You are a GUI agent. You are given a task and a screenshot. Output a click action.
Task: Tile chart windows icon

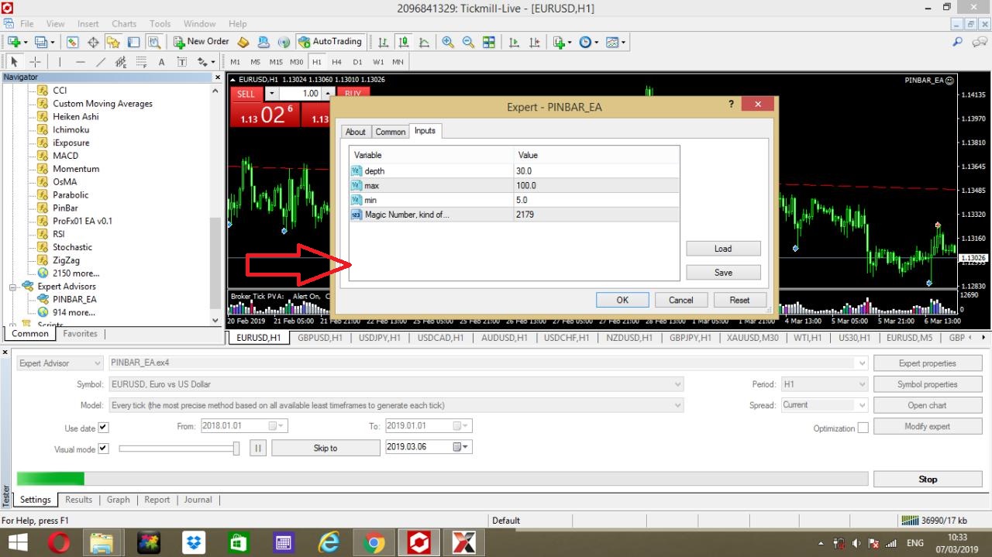point(489,42)
